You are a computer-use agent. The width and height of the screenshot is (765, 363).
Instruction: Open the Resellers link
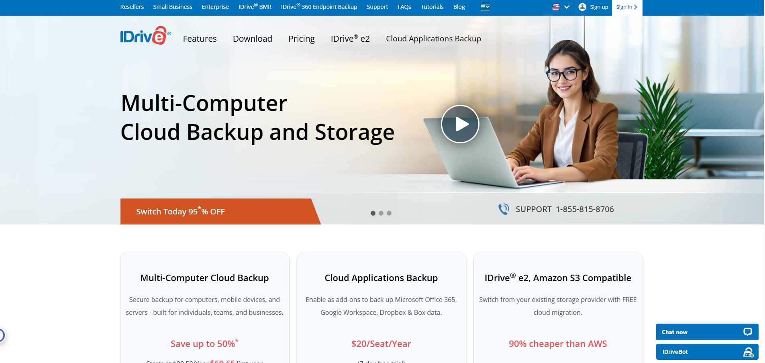click(x=132, y=7)
